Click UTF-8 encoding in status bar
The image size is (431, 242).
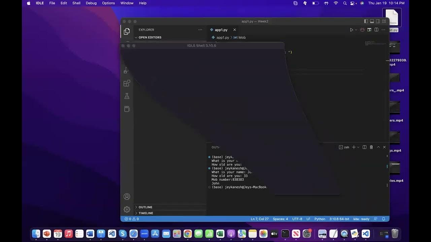[297, 219]
